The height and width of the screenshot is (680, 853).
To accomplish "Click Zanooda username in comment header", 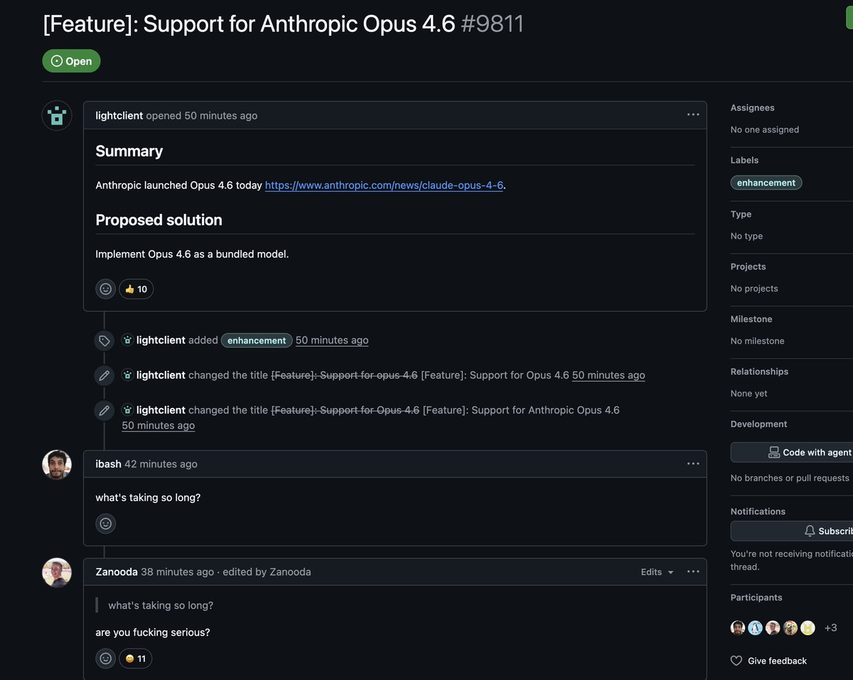I will (117, 572).
